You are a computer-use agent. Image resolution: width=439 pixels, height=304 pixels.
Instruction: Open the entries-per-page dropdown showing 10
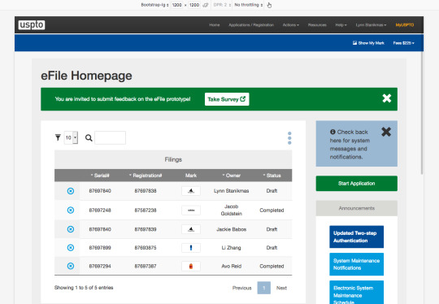[71, 137]
